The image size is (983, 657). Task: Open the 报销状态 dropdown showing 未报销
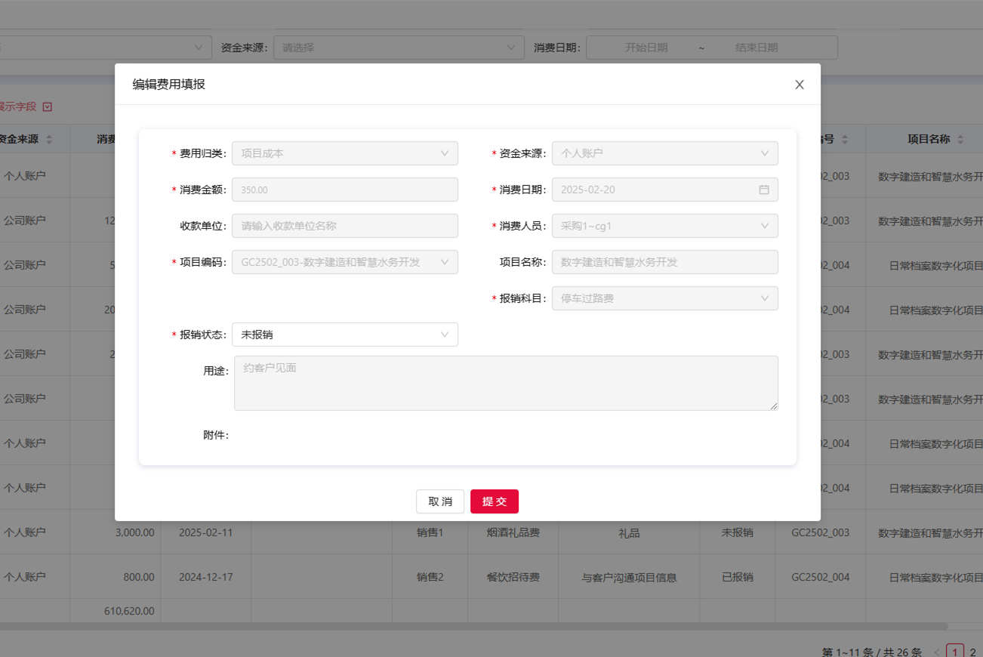[x=344, y=335]
